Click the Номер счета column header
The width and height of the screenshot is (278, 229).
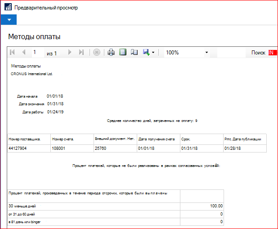tap(72, 139)
